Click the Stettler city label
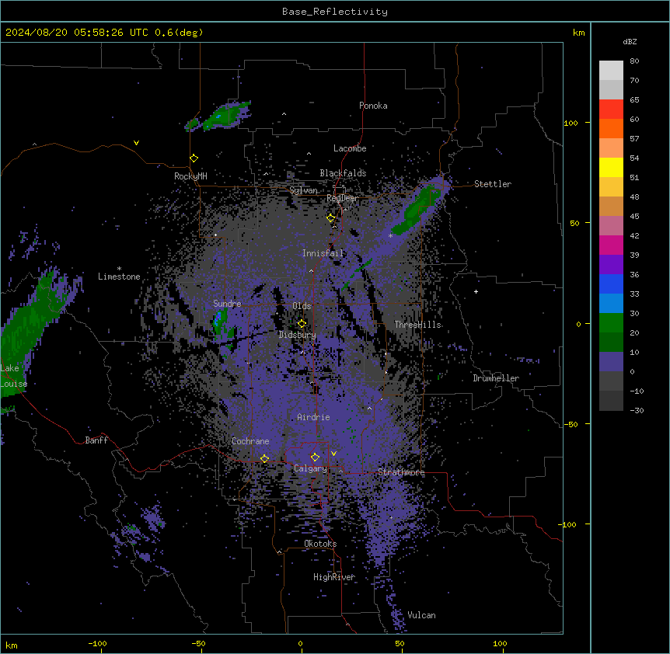This screenshot has height=654, width=670. [x=493, y=184]
